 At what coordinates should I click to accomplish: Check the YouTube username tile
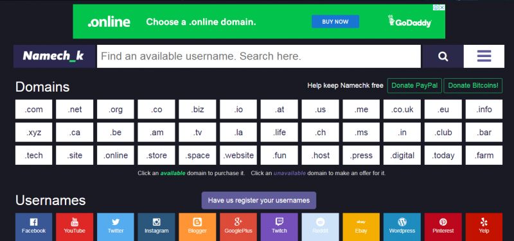[x=75, y=227]
